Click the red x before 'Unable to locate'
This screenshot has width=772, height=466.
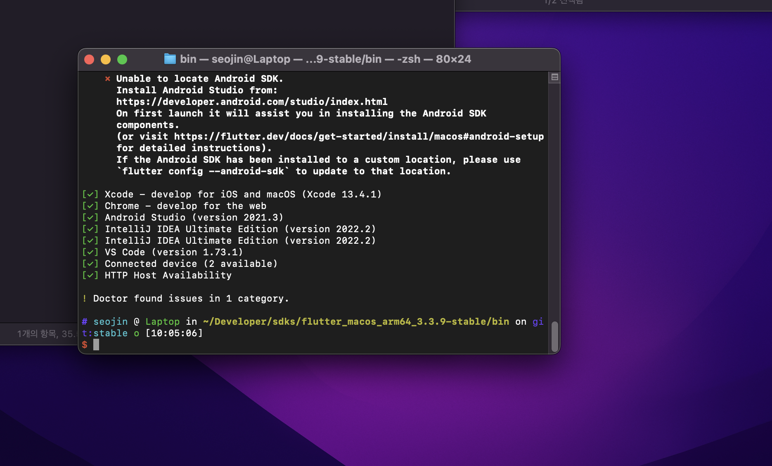tap(107, 78)
